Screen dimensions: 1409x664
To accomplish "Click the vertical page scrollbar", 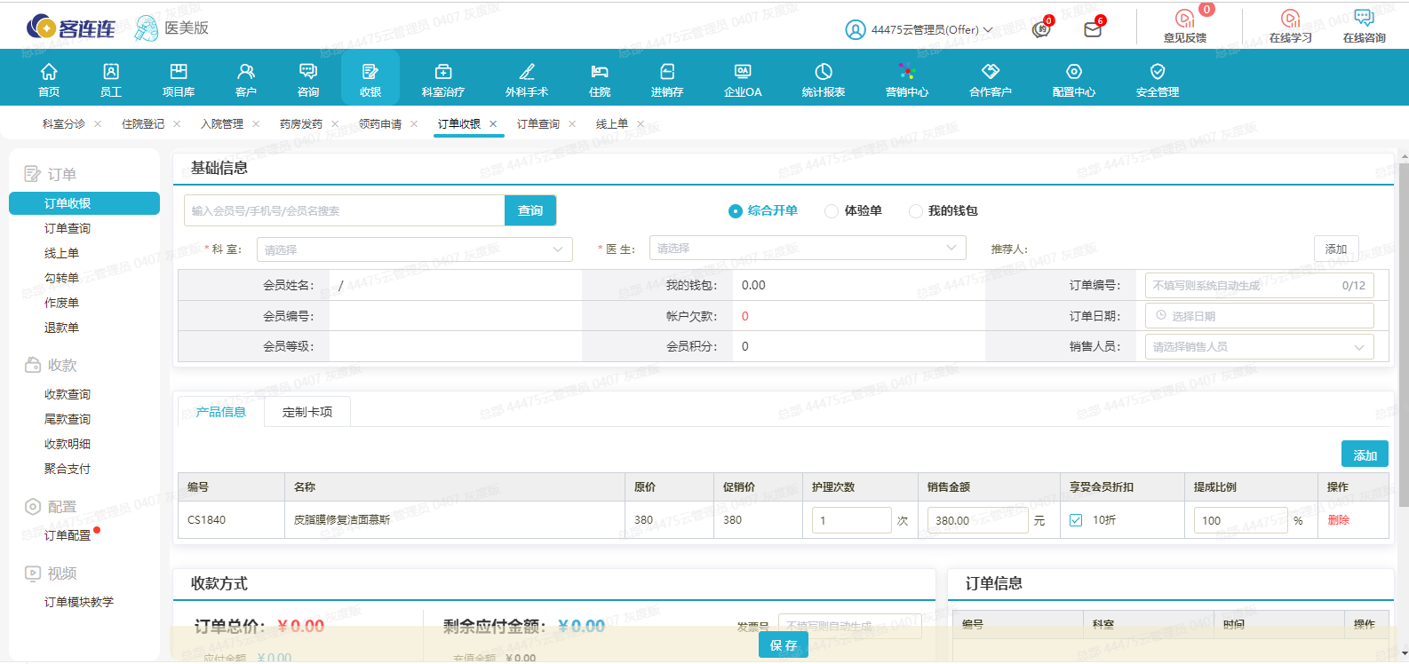I will click(1404, 337).
